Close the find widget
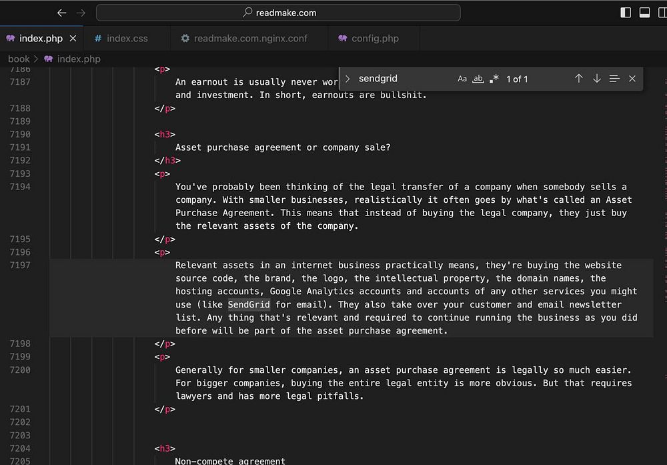 632,79
